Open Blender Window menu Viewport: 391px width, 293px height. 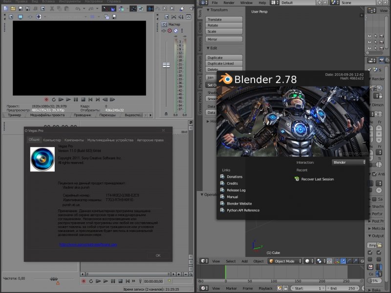(246, 2)
